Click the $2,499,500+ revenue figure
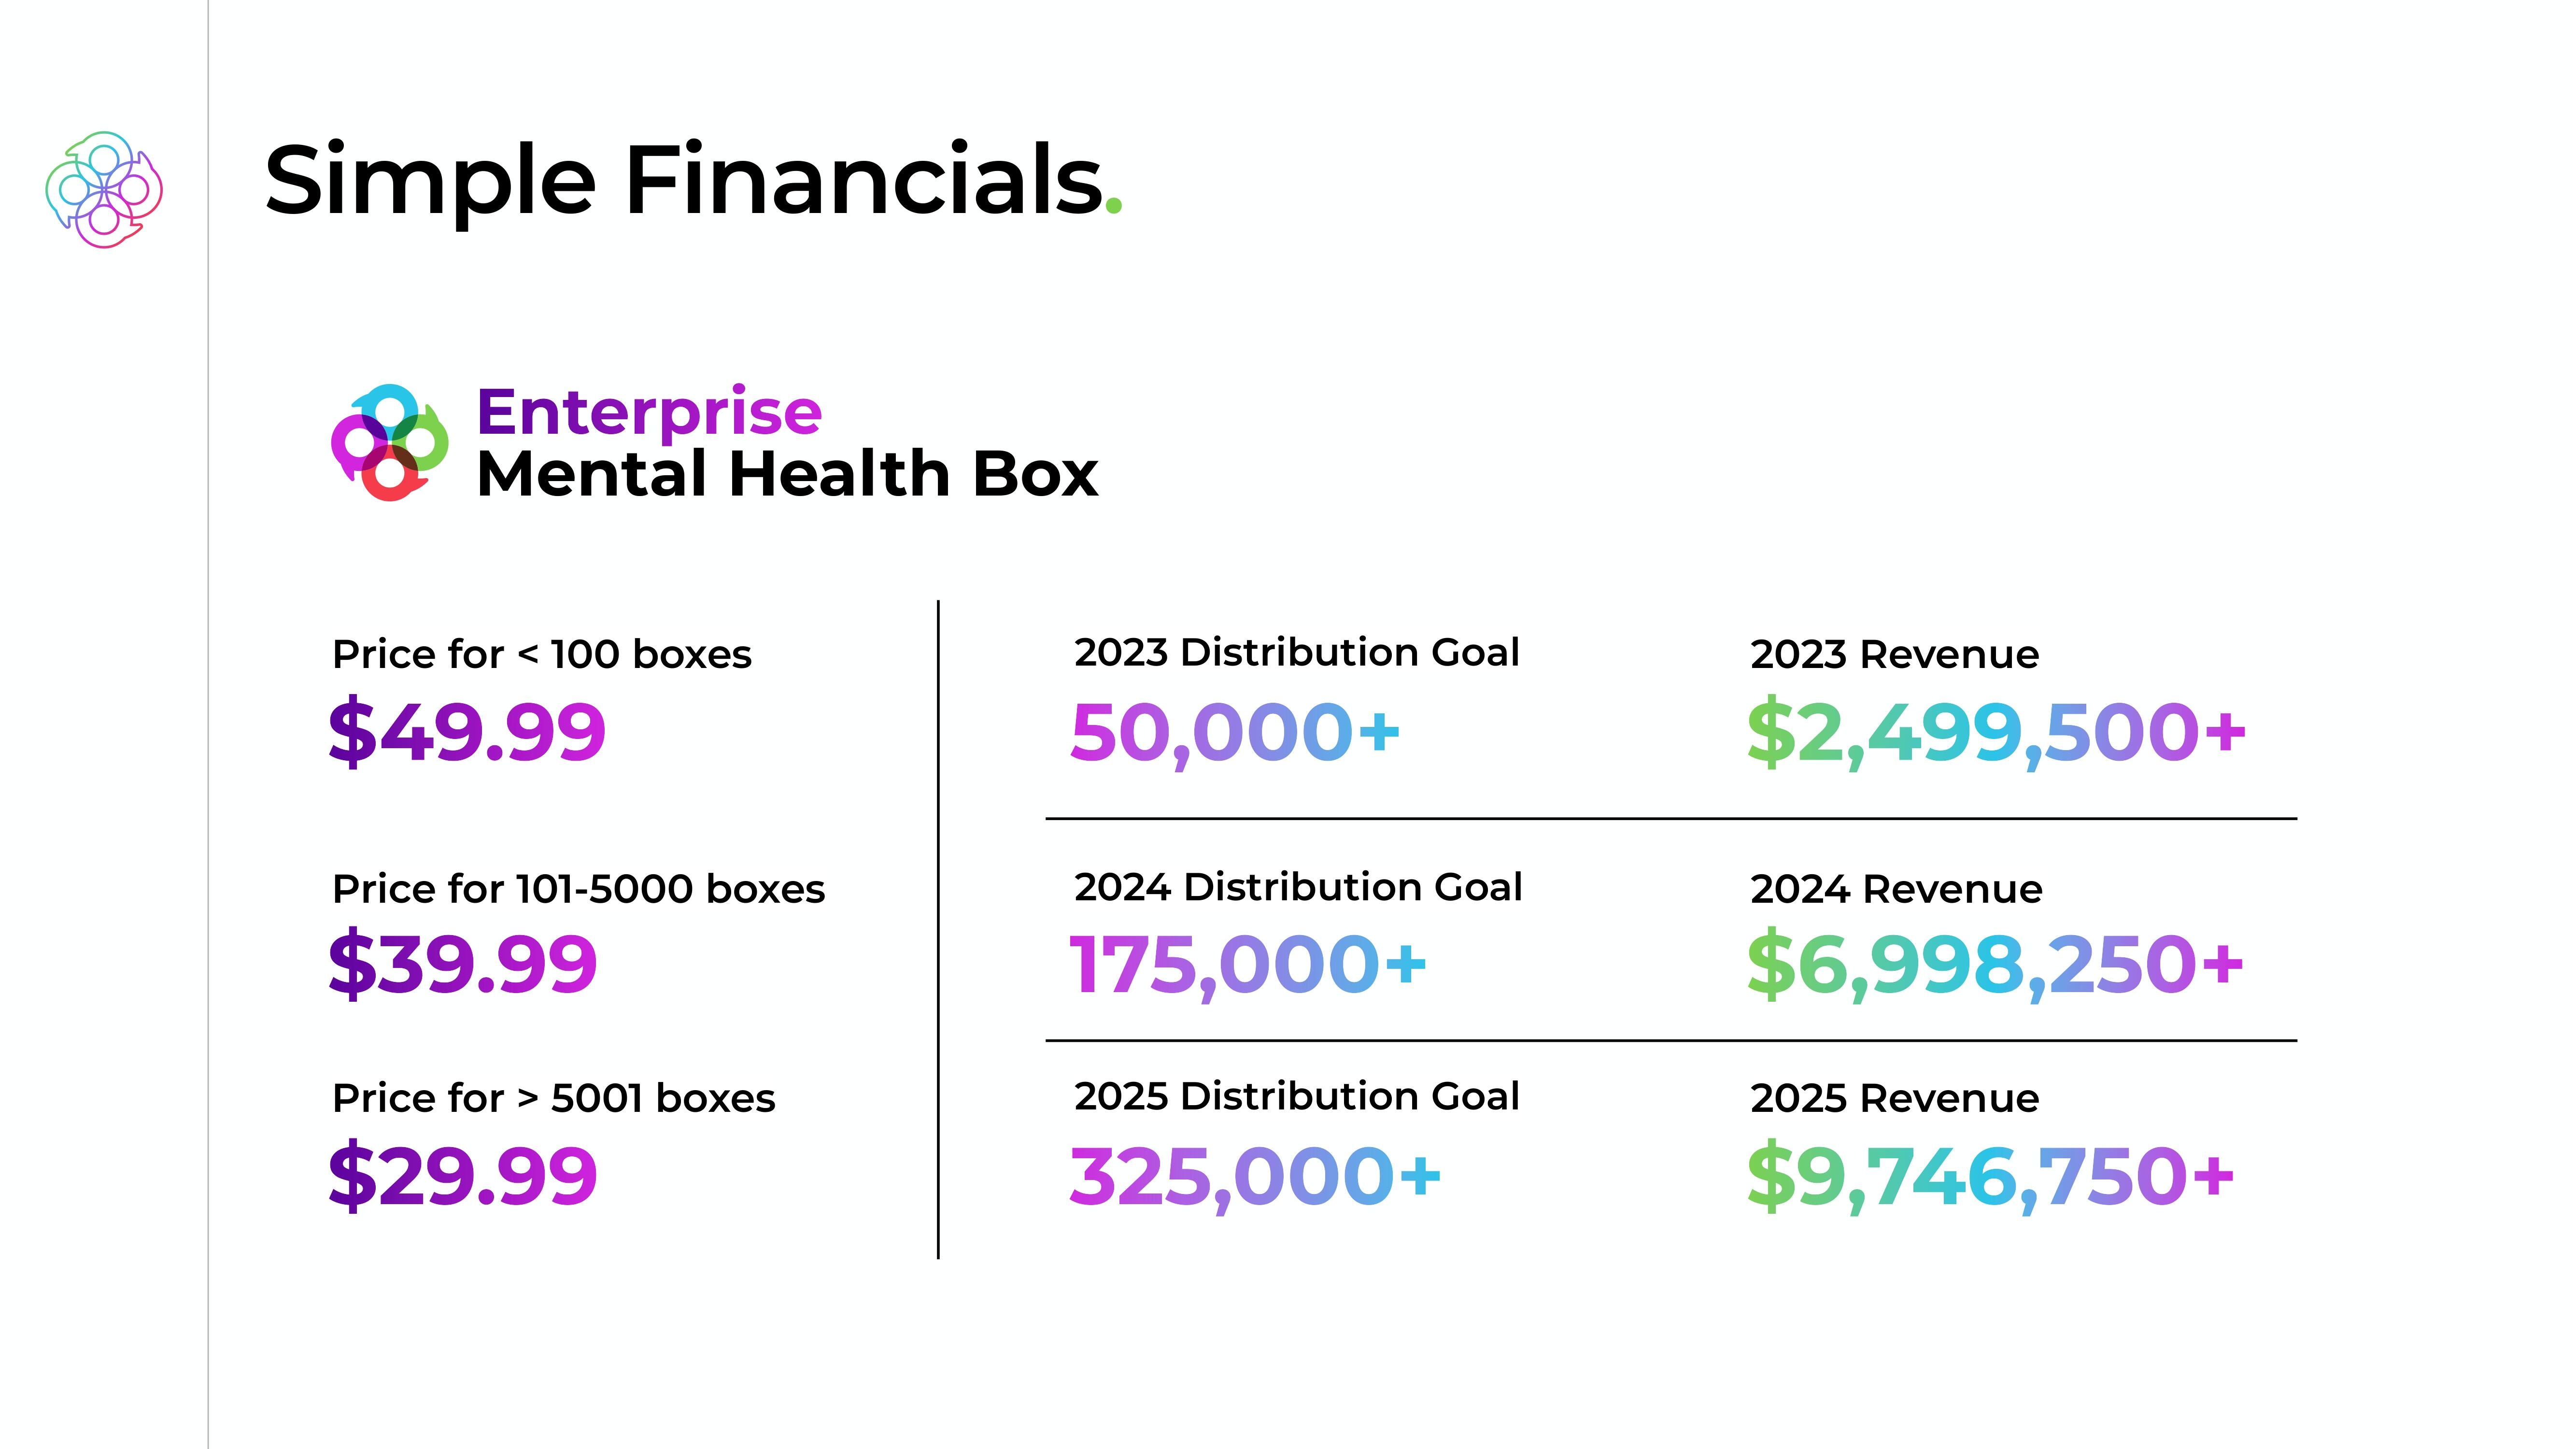Image resolution: width=2576 pixels, height=1449 pixels. 1996,733
